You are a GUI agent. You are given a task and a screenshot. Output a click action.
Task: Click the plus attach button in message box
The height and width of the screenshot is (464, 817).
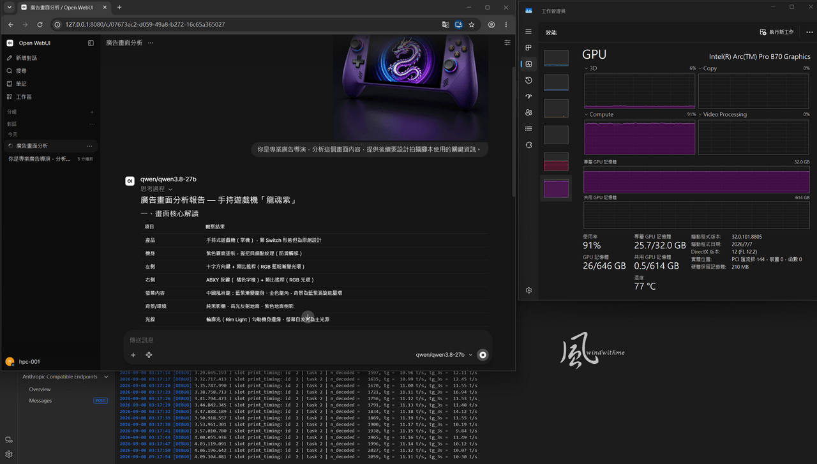coord(133,355)
